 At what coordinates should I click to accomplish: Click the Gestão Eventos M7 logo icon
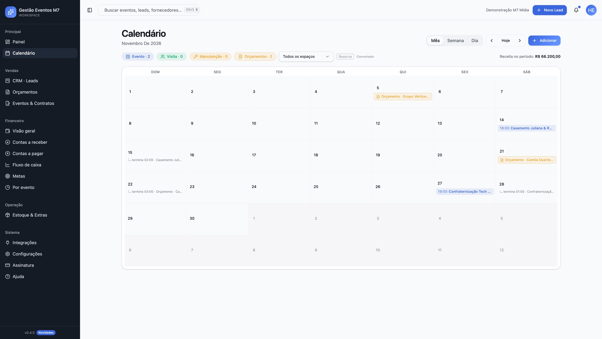11,12
